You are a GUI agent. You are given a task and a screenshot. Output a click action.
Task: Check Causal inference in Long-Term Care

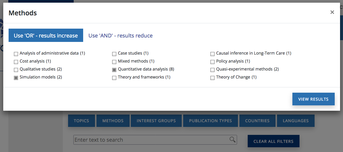(212, 54)
